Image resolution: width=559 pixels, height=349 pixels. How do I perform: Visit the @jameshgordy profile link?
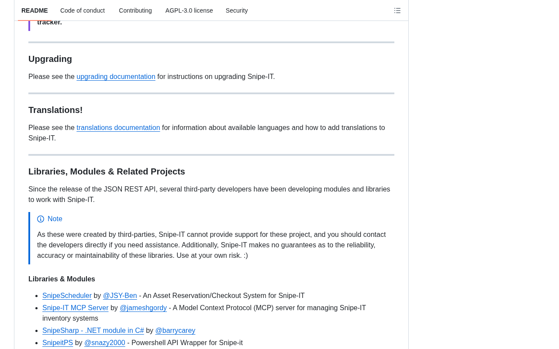click(x=143, y=308)
